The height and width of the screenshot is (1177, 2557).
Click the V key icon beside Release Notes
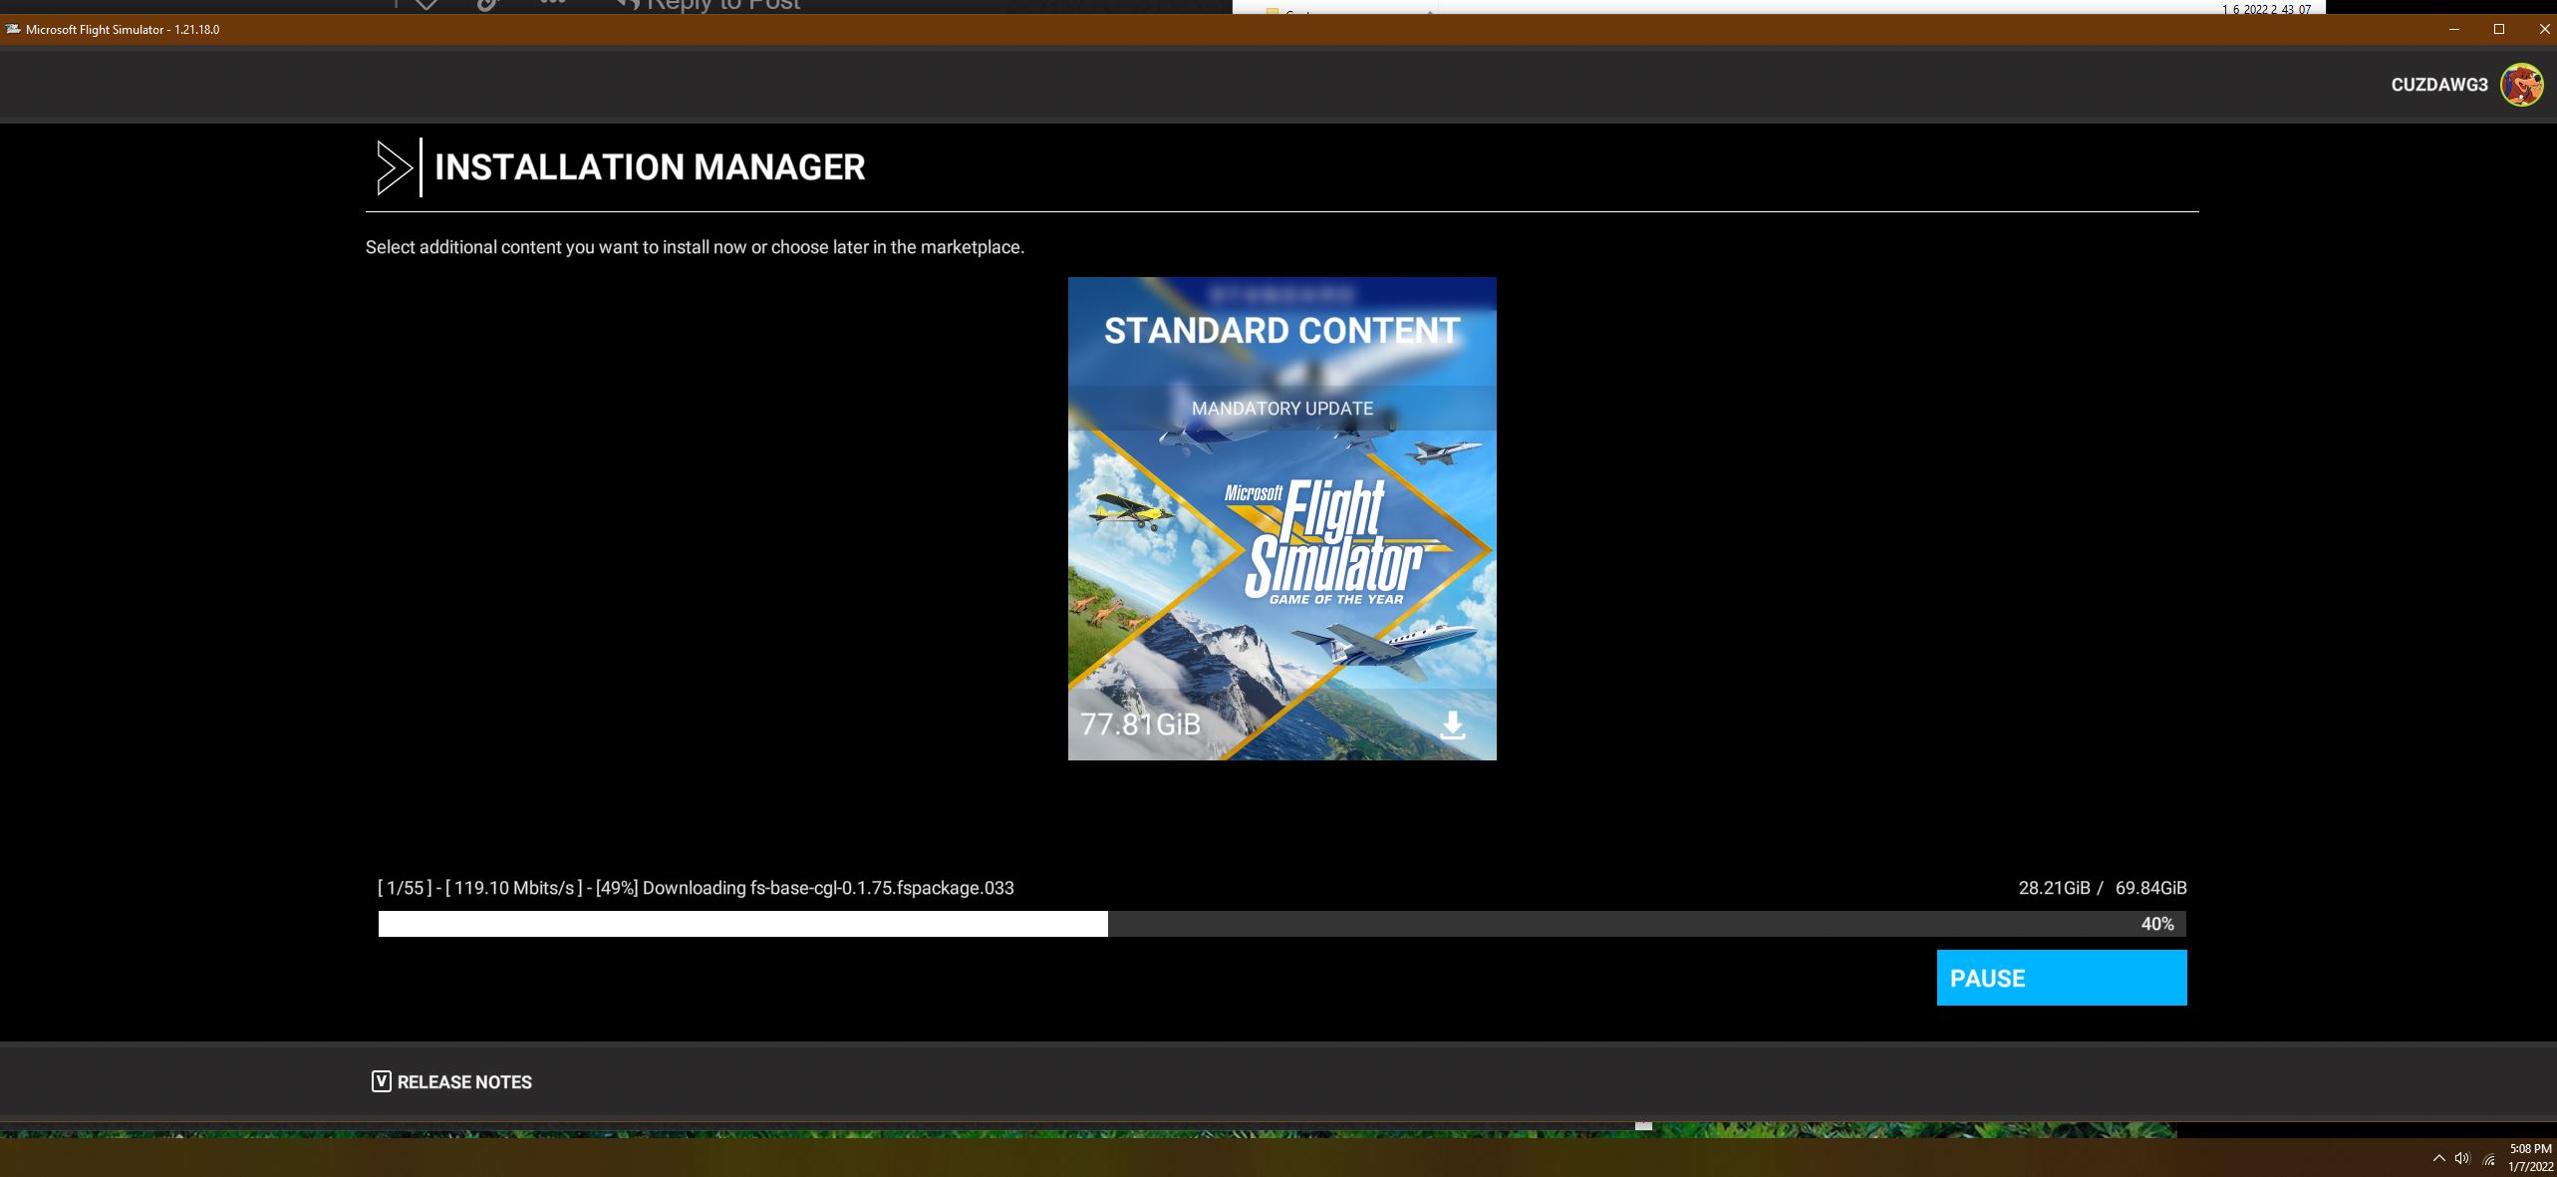pos(382,1081)
